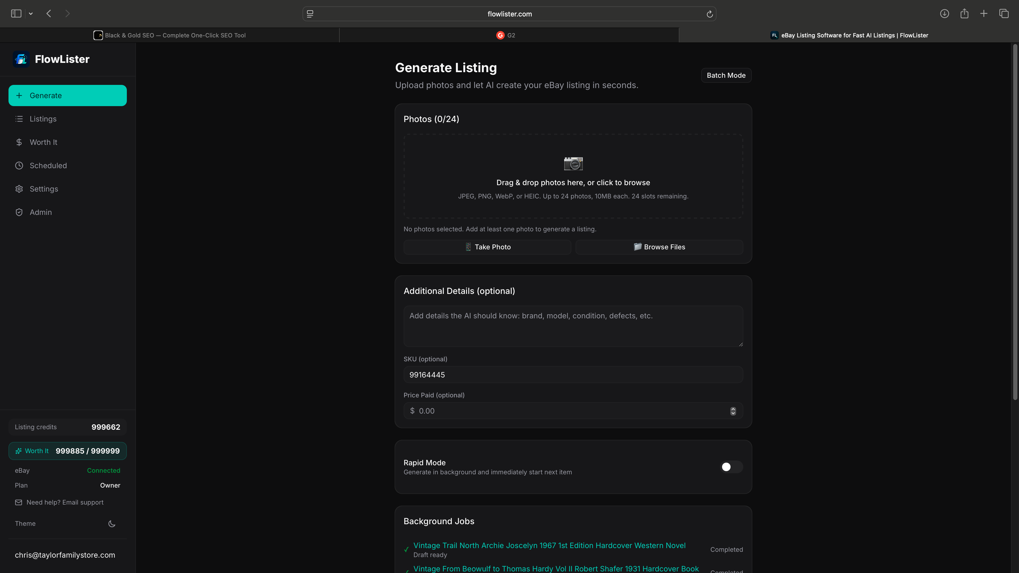Click the Batch Mode button
The height and width of the screenshot is (573, 1019).
coord(726,76)
